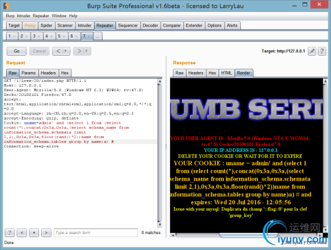Click the request pane vertical scrollbar
The height and width of the screenshot is (250, 331).
pos(160,153)
